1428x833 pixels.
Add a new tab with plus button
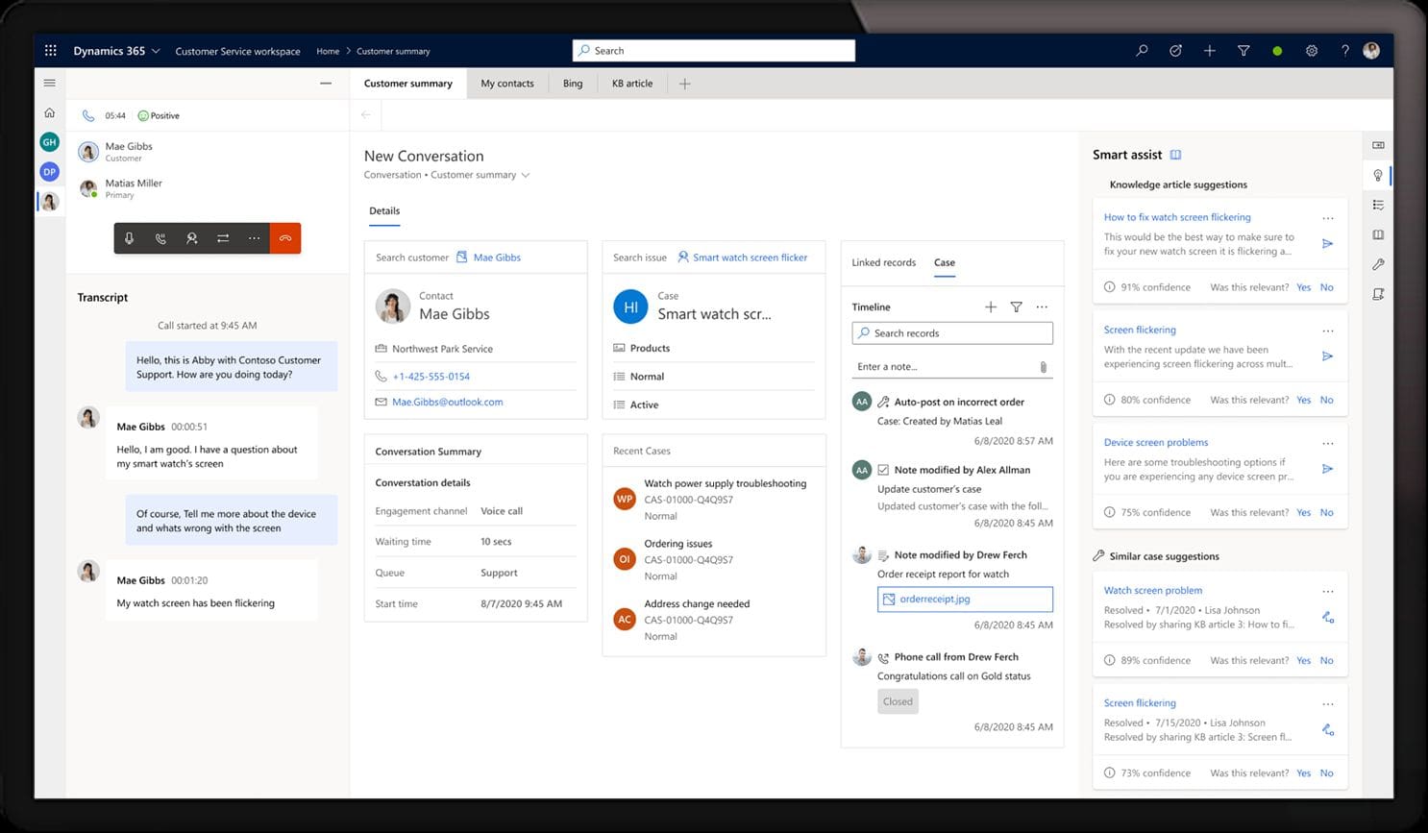pyautogui.click(x=685, y=84)
